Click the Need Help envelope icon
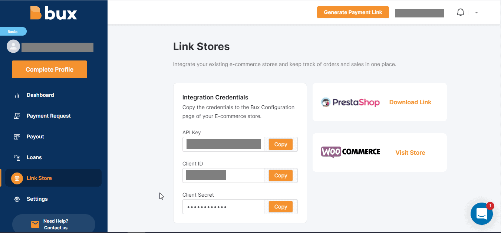Viewport: 501px width, 233px height. coord(35,224)
